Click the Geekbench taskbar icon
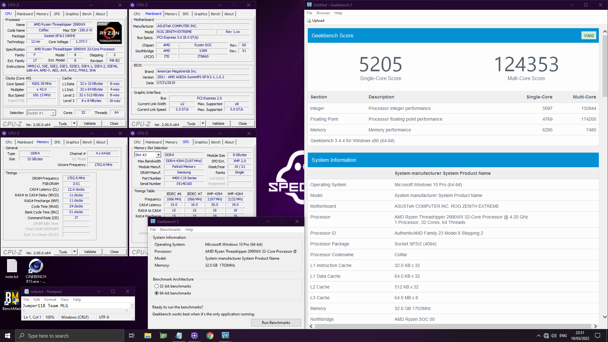The width and height of the screenshot is (608, 342). point(225,336)
